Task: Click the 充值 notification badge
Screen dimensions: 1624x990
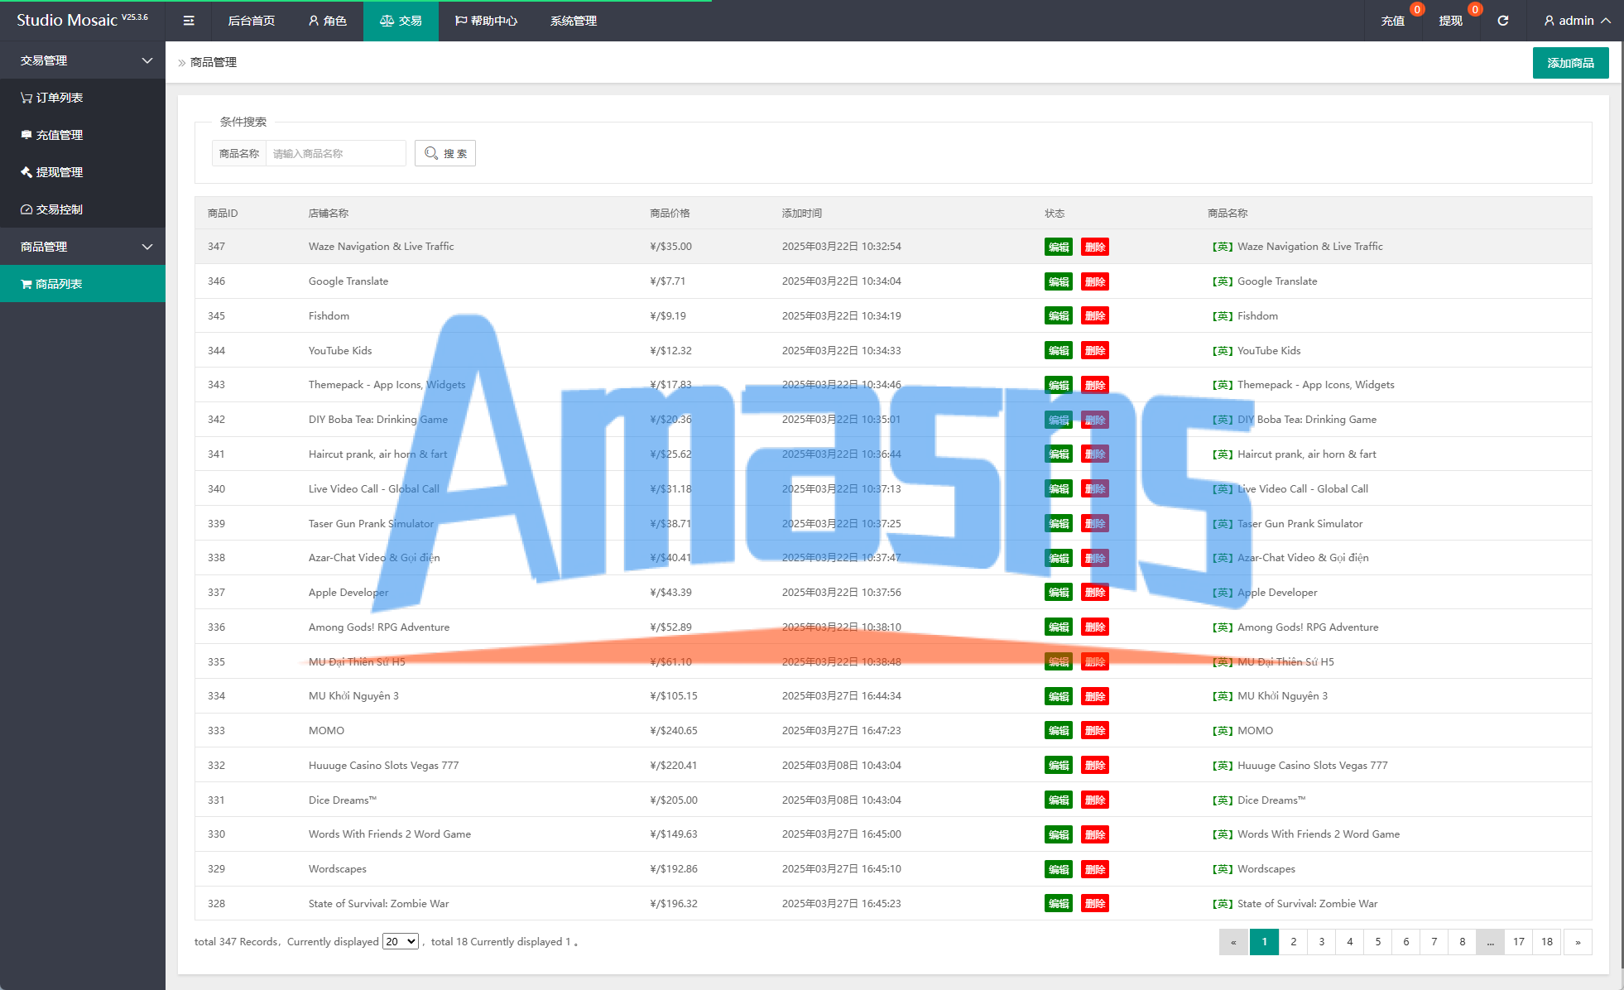Action: pos(1417,10)
